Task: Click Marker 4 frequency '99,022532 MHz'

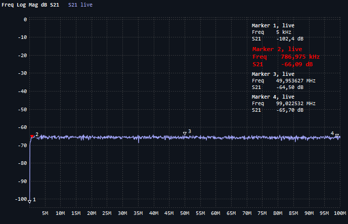Action: [x=295, y=104]
